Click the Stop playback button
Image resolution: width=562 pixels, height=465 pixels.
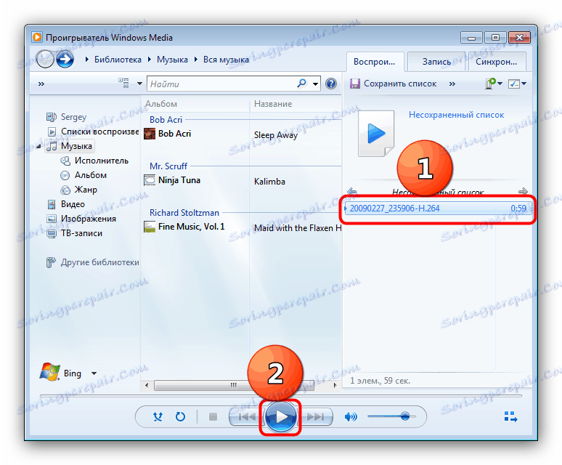[213, 416]
